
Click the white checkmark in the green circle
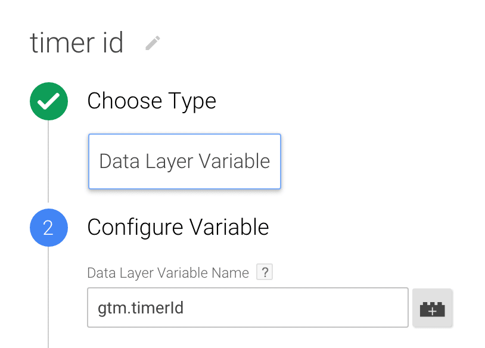(49, 101)
